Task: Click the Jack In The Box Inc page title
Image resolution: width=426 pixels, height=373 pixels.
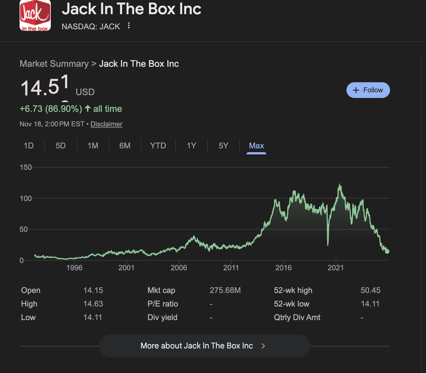Action: [x=132, y=9]
